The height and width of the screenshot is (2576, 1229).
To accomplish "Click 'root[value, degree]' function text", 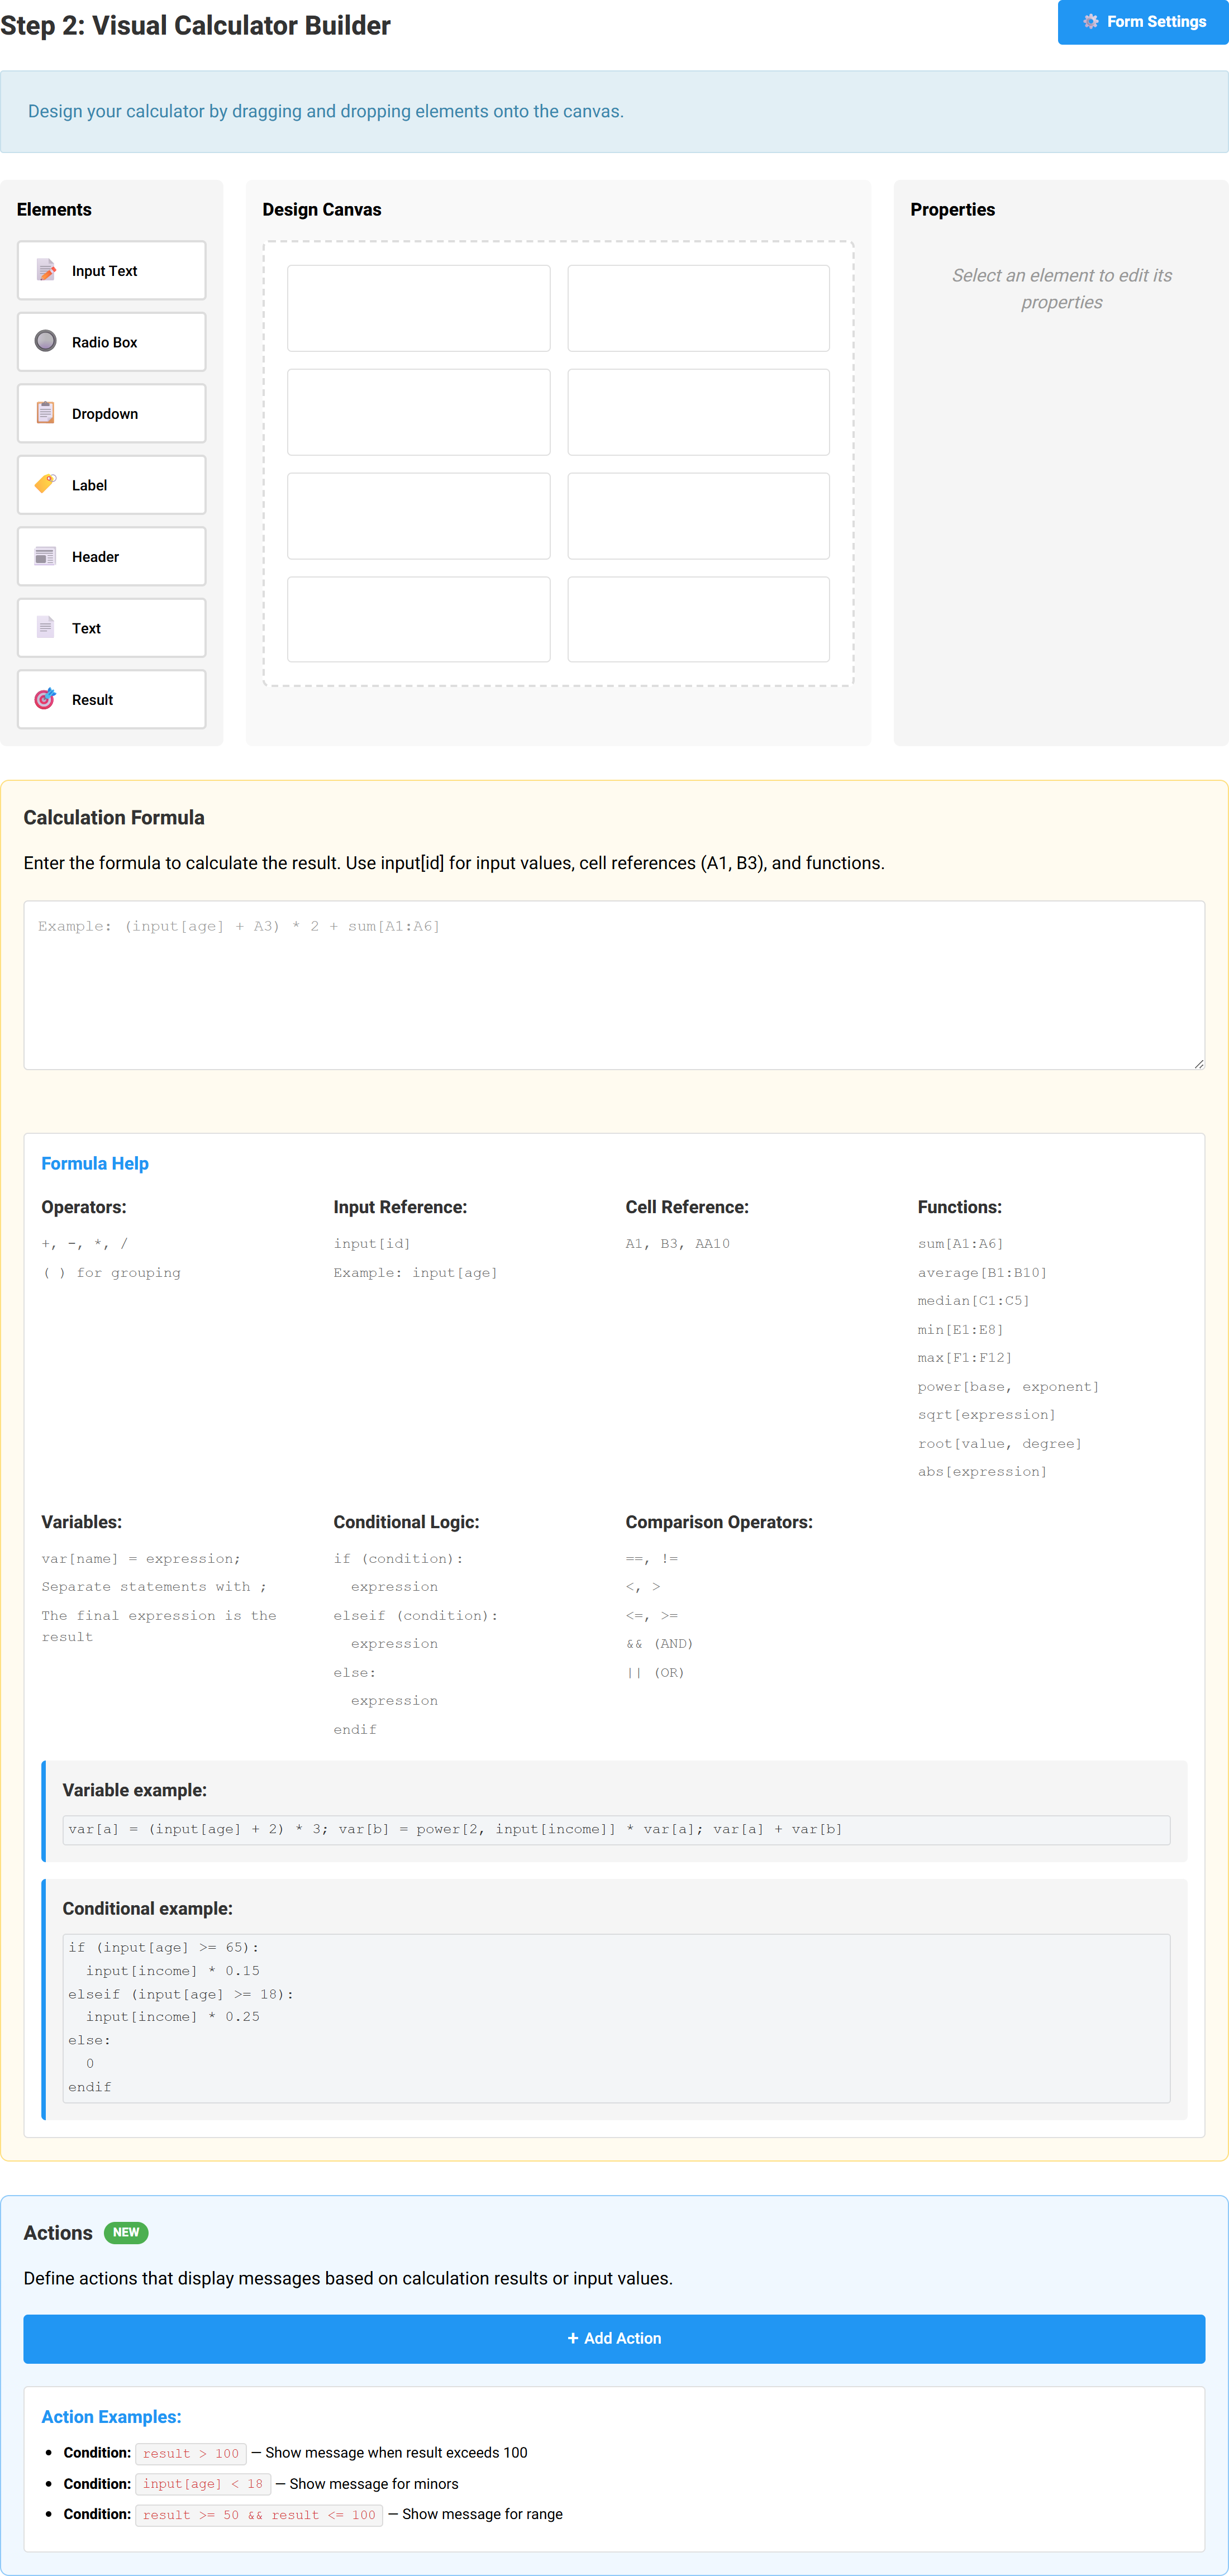I will (999, 1443).
